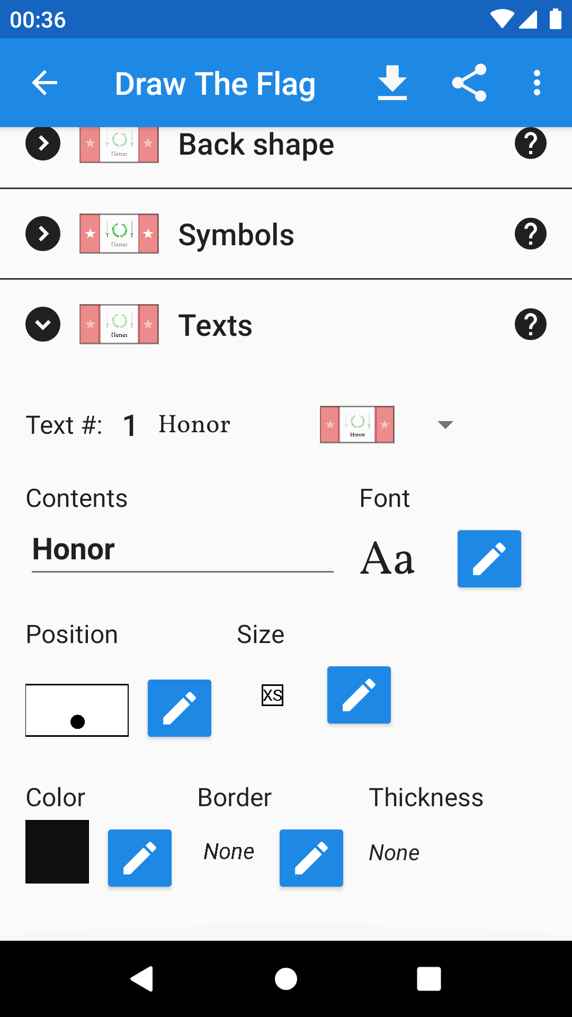Screen dimensions: 572x1017
Task: Collapse the Texts section
Action: tap(43, 324)
